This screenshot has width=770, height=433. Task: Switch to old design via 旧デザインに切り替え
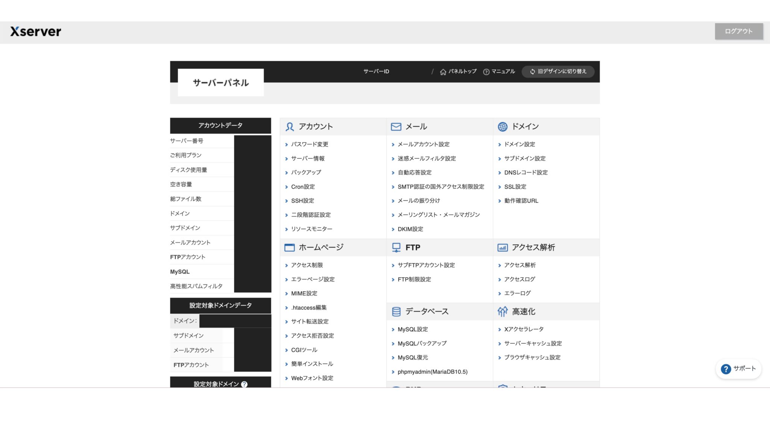[x=558, y=71]
